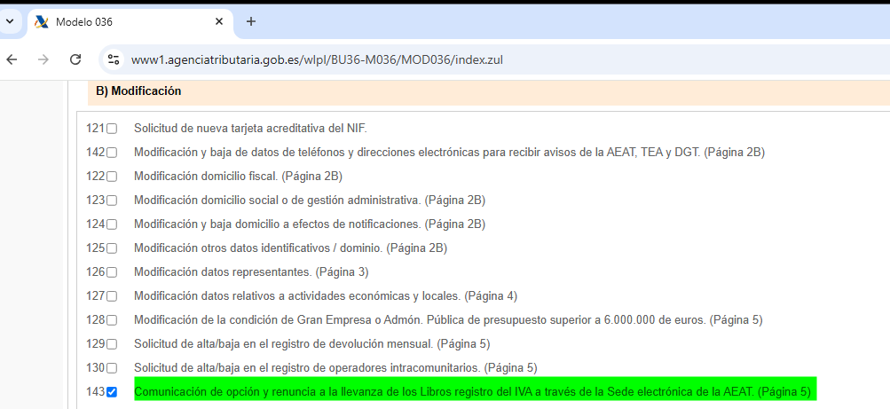Image resolution: width=890 pixels, height=409 pixels.
Task: Uncheck box 143 Libros registro del IVA
Action: (112, 392)
